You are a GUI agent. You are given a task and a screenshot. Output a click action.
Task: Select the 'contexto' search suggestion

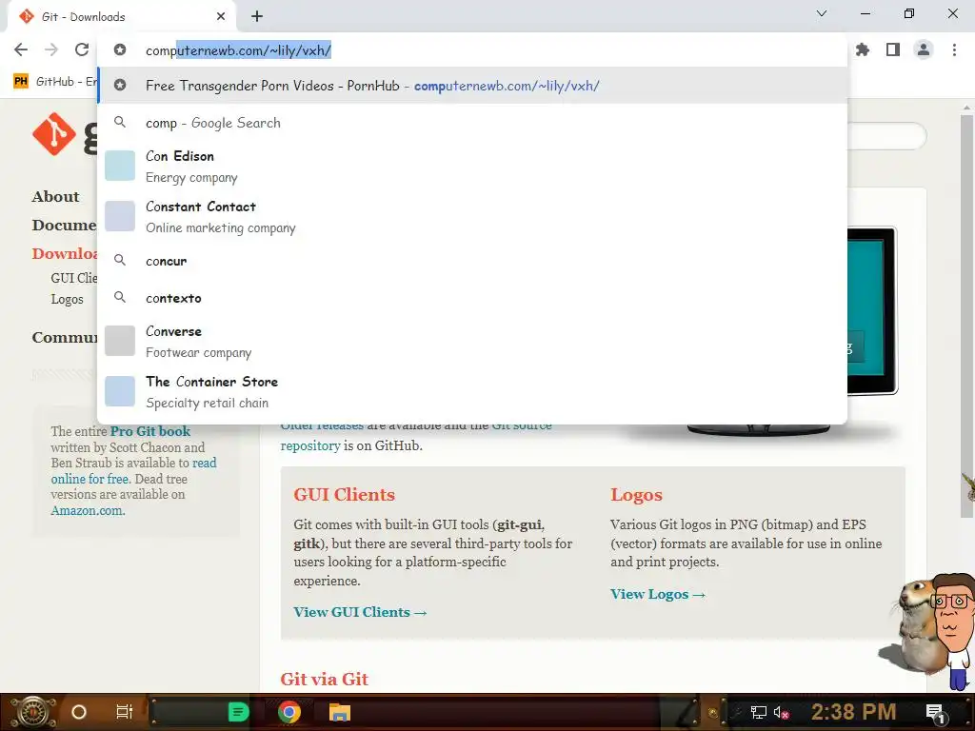472,298
